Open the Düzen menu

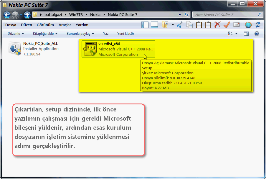coord(27,25)
